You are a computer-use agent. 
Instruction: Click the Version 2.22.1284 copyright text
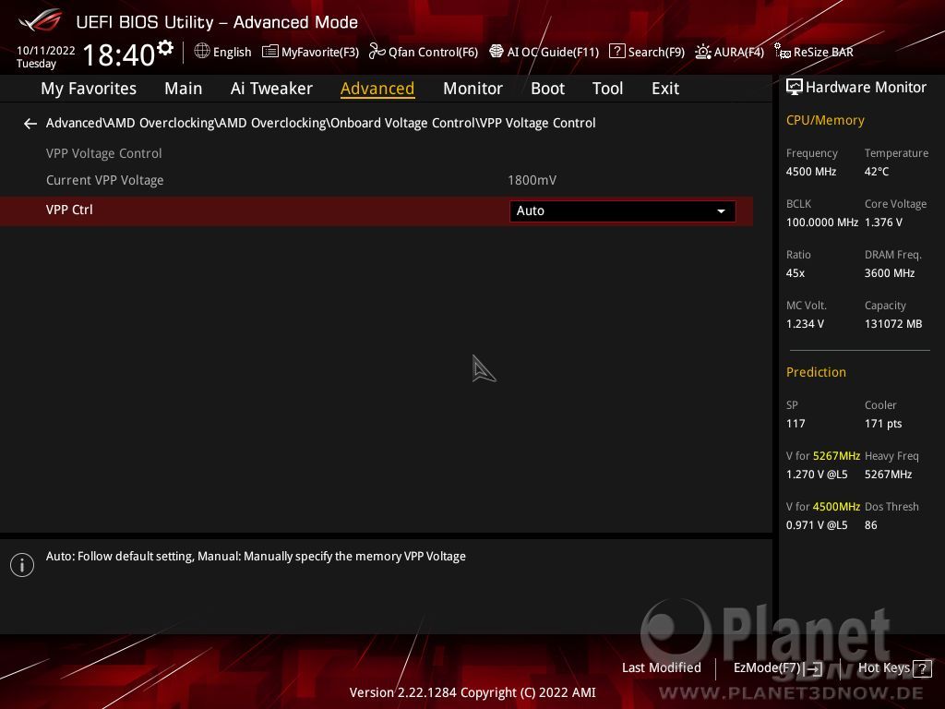click(472, 692)
